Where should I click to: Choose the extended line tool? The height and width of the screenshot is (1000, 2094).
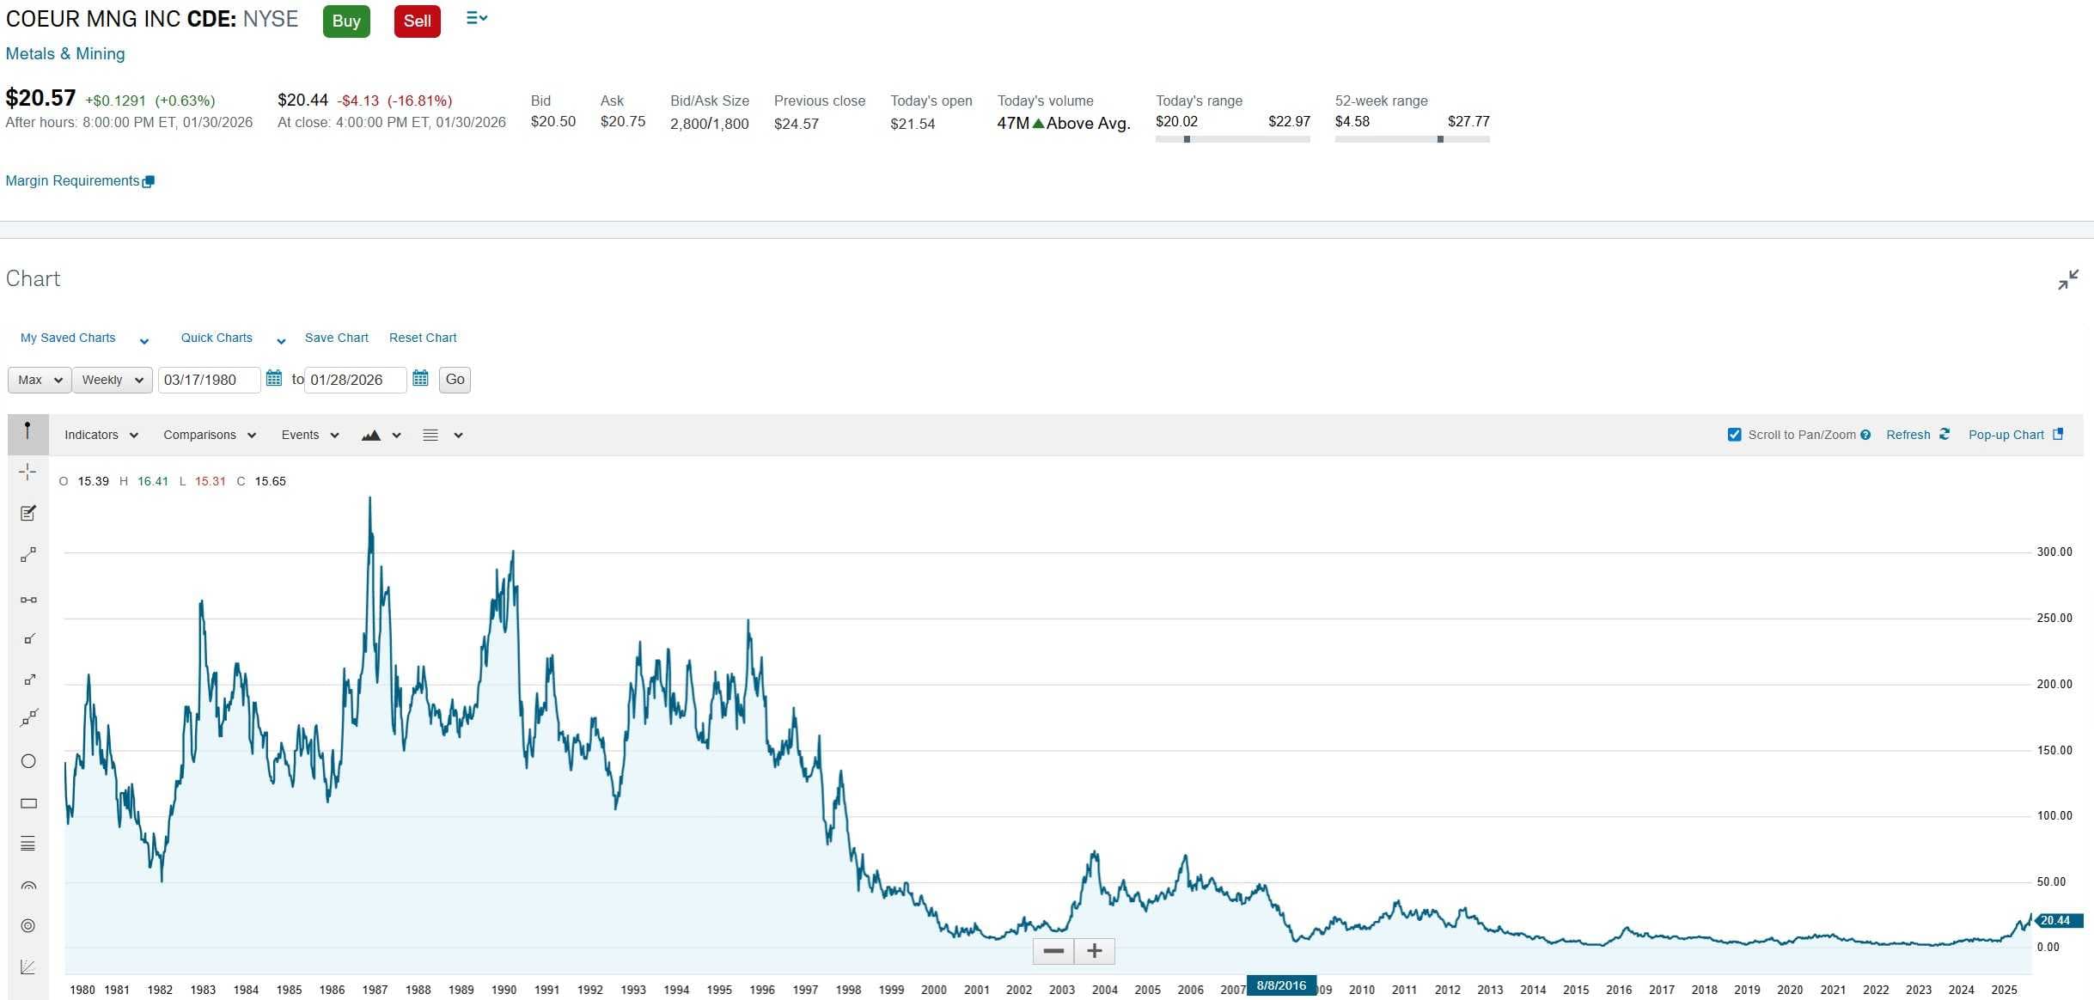point(27,718)
